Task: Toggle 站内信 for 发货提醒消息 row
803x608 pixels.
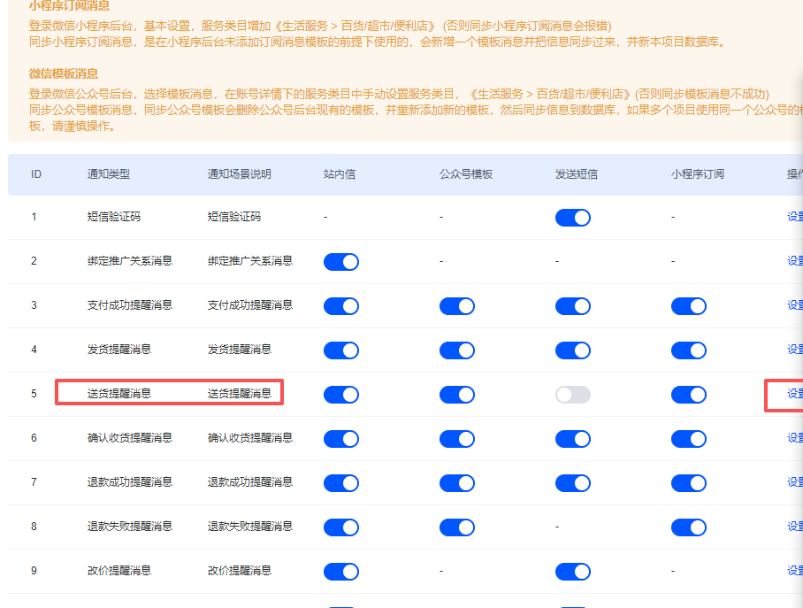Action: [x=340, y=350]
